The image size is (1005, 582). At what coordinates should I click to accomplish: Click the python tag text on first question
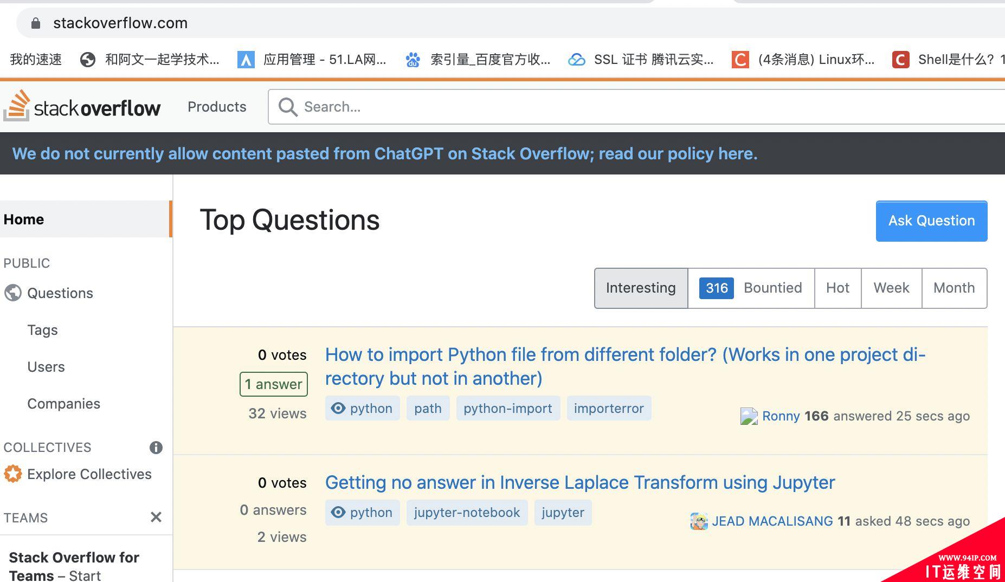click(x=371, y=409)
